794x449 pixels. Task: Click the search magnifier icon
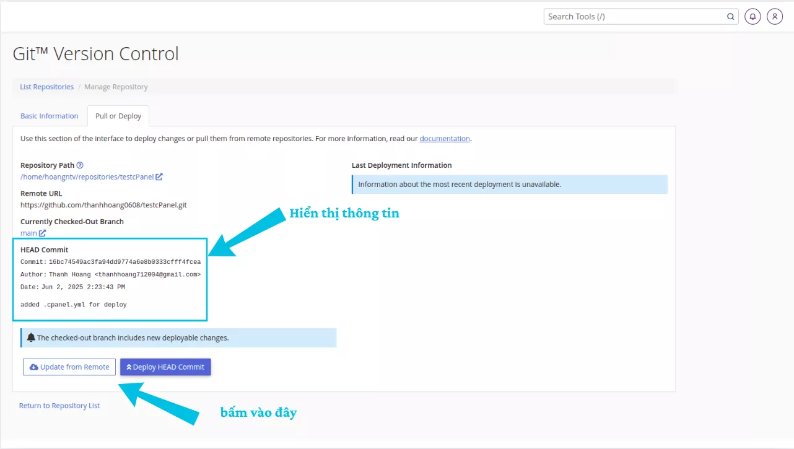pyautogui.click(x=730, y=16)
